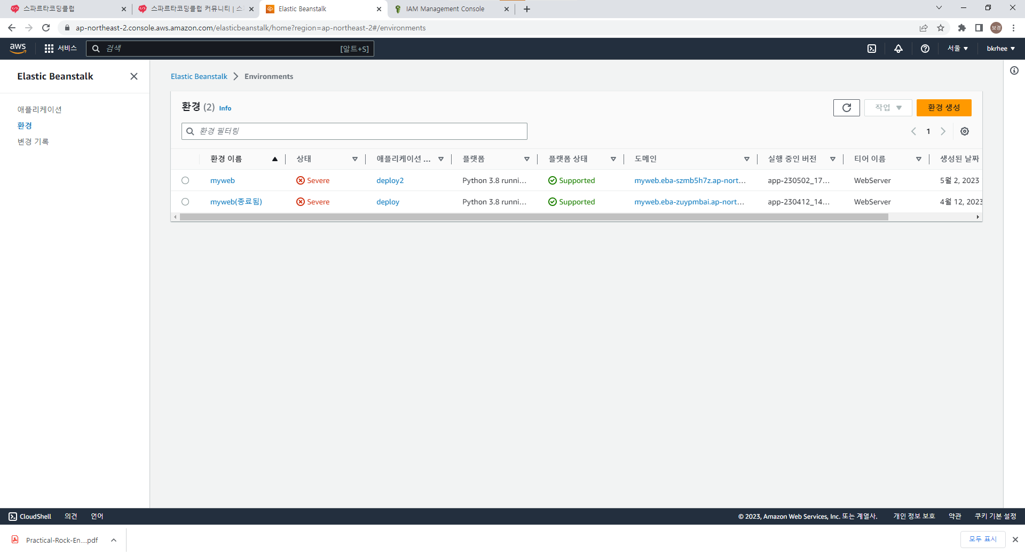Toggle the browser side panel icon
Image resolution: width=1025 pixels, height=555 pixels.
click(979, 28)
